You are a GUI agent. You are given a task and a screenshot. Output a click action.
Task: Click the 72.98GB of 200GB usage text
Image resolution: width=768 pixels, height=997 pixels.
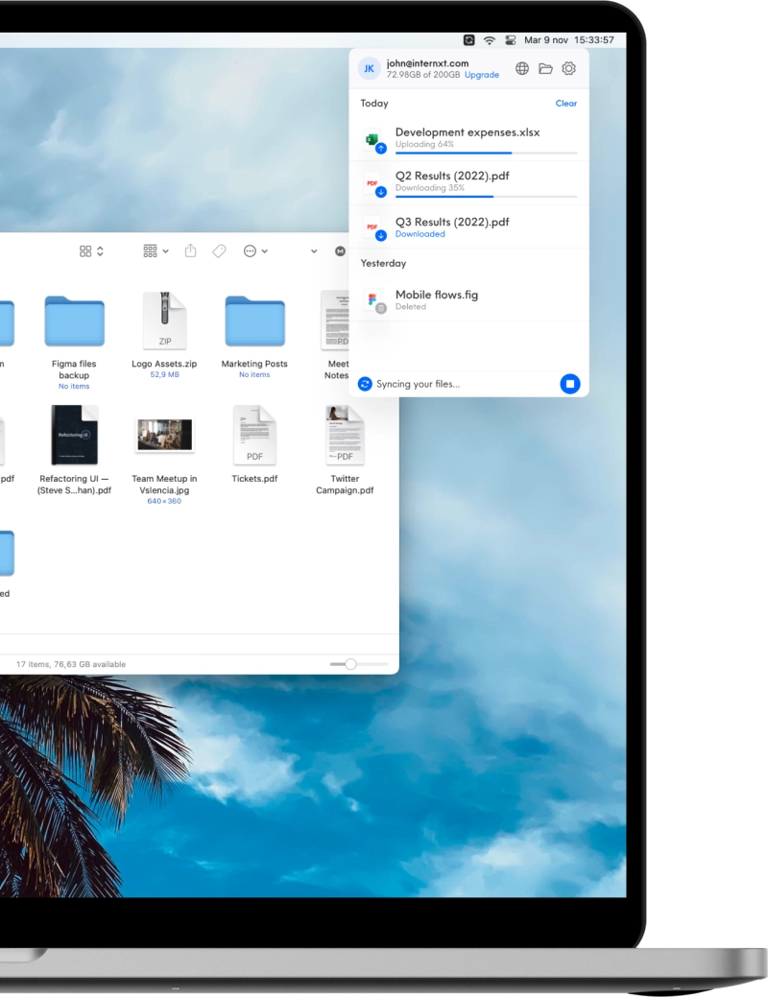click(x=423, y=75)
